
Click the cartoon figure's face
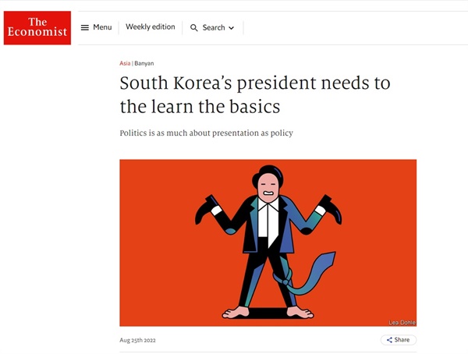[268, 188]
